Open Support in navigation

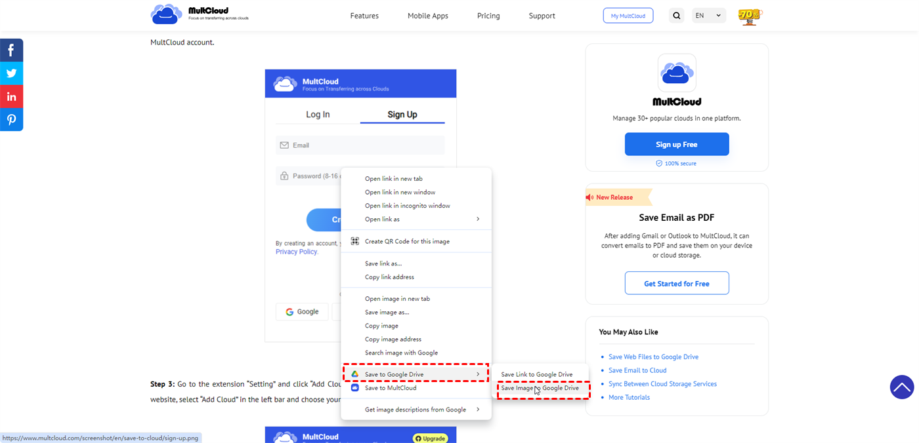pos(542,16)
